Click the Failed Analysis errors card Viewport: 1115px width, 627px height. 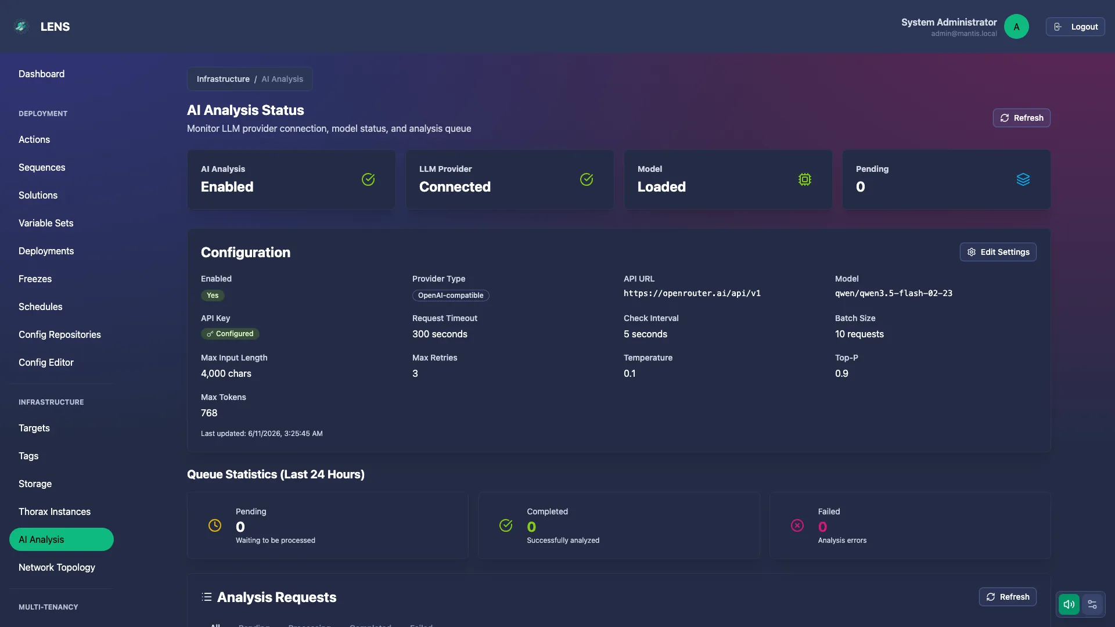(x=910, y=525)
